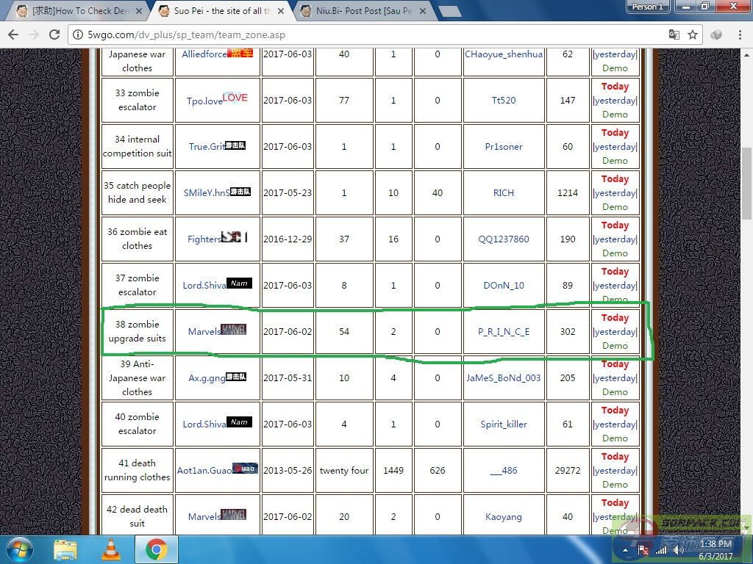This screenshot has height=564, width=753.
Task: Open the Tpo.love team link
Action: click(204, 101)
